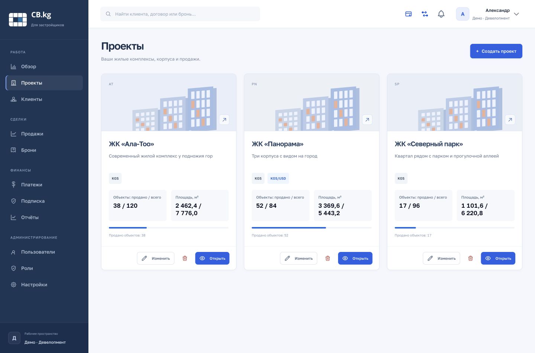The height and width of the screenshot is (353, 535).
Task: Open Подписка page
Action: [x=44, y=201]
